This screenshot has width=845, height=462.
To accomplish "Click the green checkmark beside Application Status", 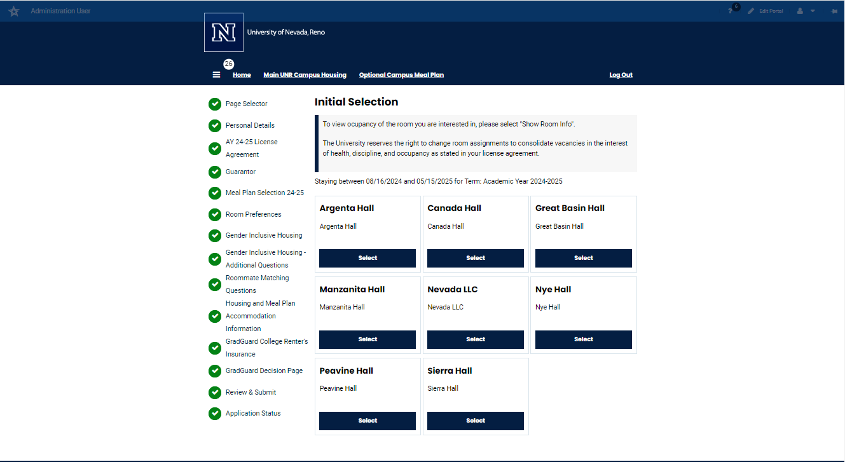I will 214,413.
